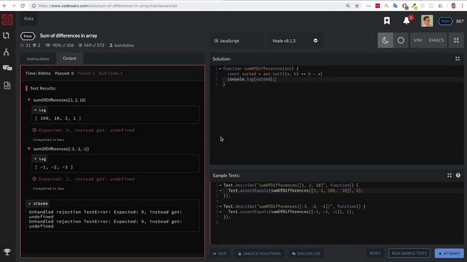This screenshot has width=467, height=262.
Task: Click the RESET button
Action: pos(375,253)
